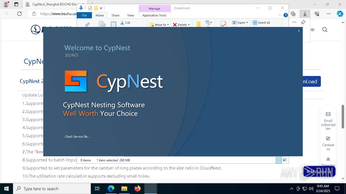Open Edge profile avatar
Image resolution: width=346 pixels, height=194 pixels.
pyautogui.click(x=6, y=4)
